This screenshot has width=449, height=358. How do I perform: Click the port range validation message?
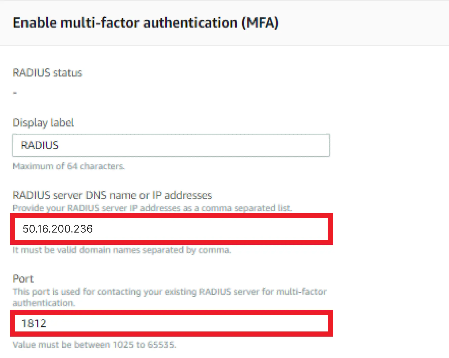[x=94, y=344]
